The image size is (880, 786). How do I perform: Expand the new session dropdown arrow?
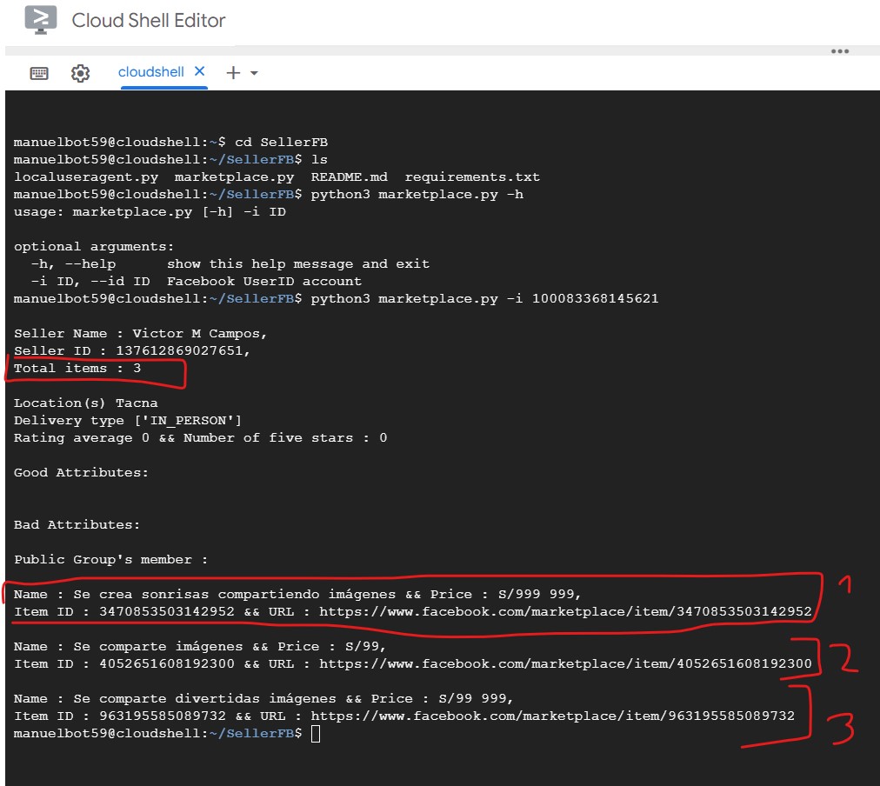point(254,73)
